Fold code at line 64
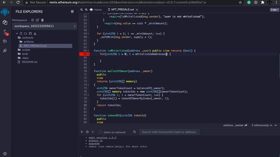This screenshot has width=280, height=157. [88, 51]
